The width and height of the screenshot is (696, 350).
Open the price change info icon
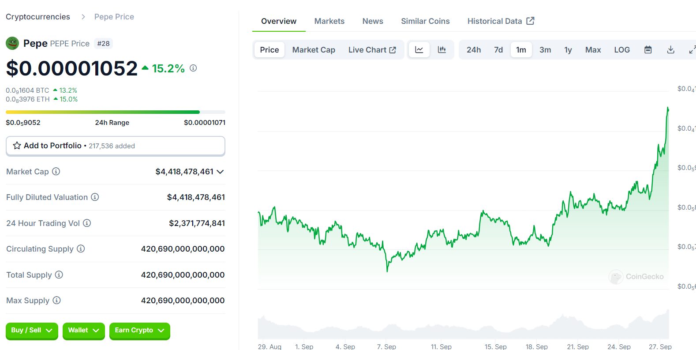tap(193, 68)
